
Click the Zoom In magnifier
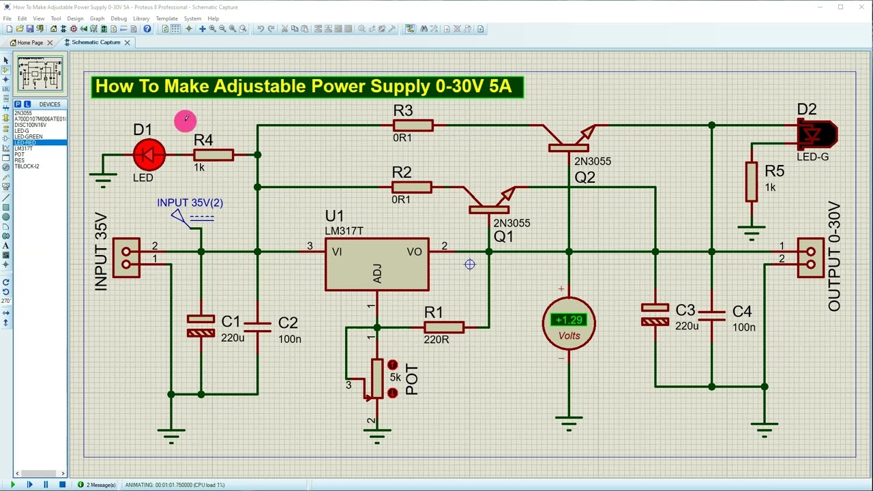[212, 29]
